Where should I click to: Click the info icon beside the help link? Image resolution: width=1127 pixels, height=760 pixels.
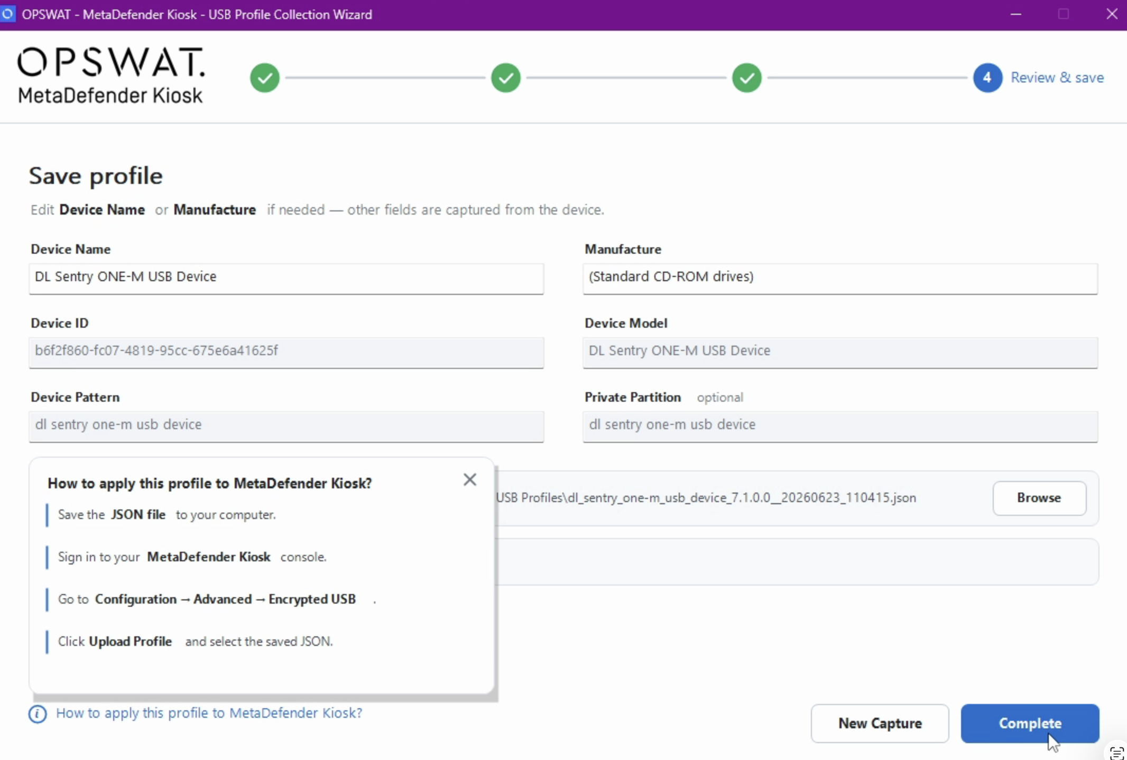38,714
